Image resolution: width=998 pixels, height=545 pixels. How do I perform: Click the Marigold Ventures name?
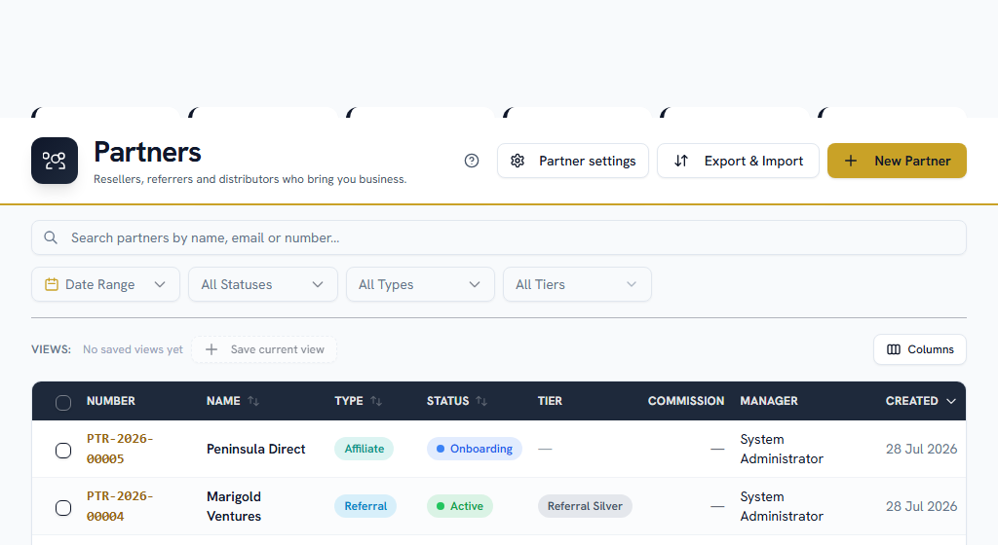(x=234, y=506)
